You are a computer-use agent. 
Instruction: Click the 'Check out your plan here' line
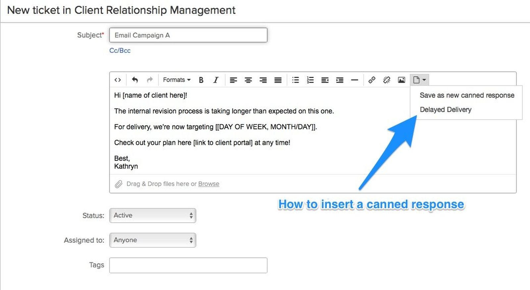(x=202, y=143)
